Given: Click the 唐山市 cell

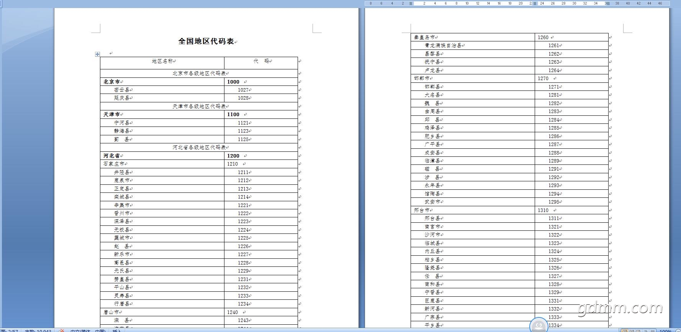Looking at the screenshot, I should [x=162, y=312].
